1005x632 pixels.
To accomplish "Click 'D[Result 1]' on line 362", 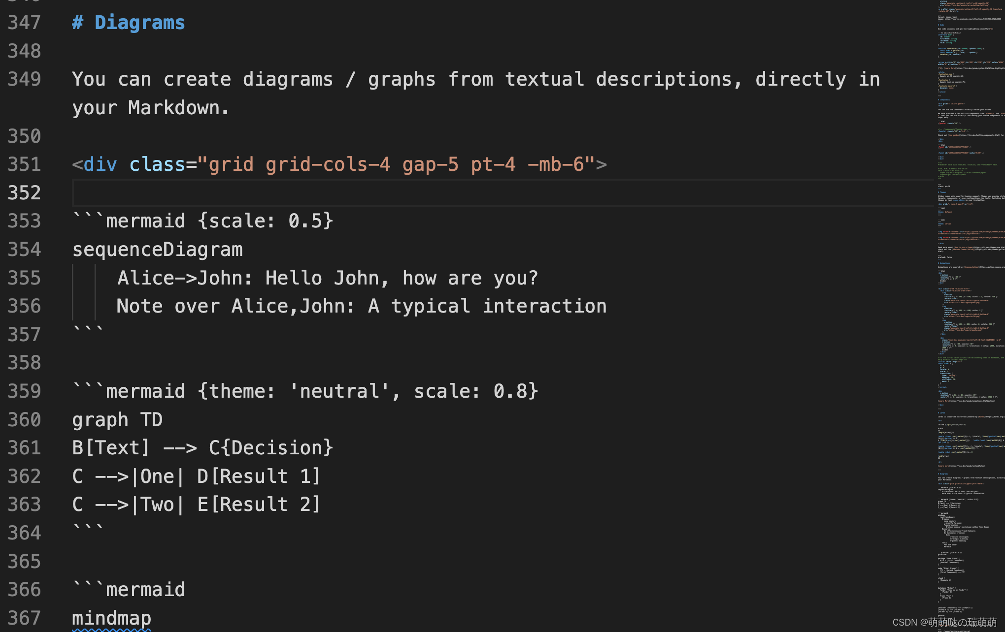I will (259, 476).
